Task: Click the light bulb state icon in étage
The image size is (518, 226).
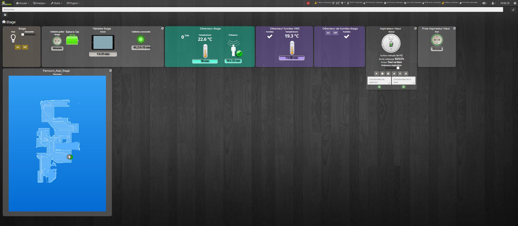Action: click(13, 38)
